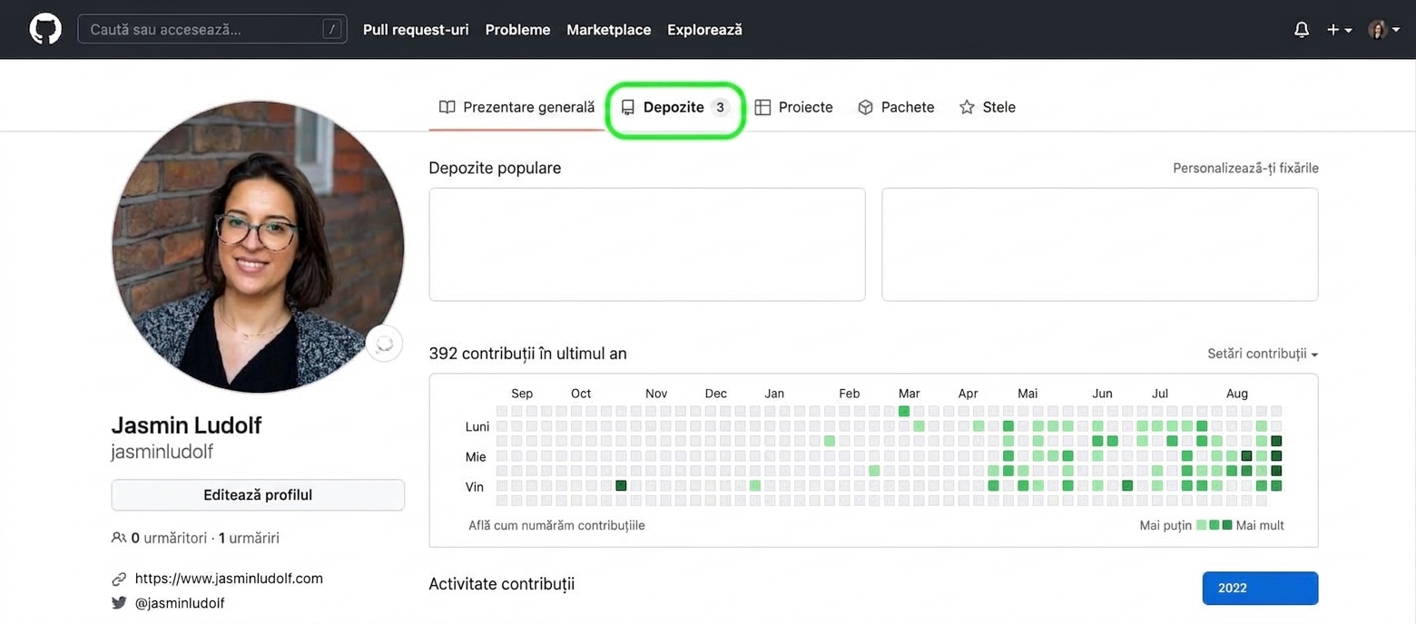Open the @jasminludolf Twitter link
The image size is (1416, 624).
tap(180, 603)
